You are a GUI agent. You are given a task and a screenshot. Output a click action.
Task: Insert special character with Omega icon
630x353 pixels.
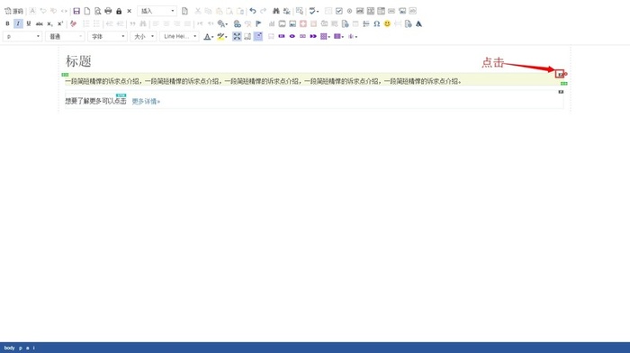[x=376, y=23]
